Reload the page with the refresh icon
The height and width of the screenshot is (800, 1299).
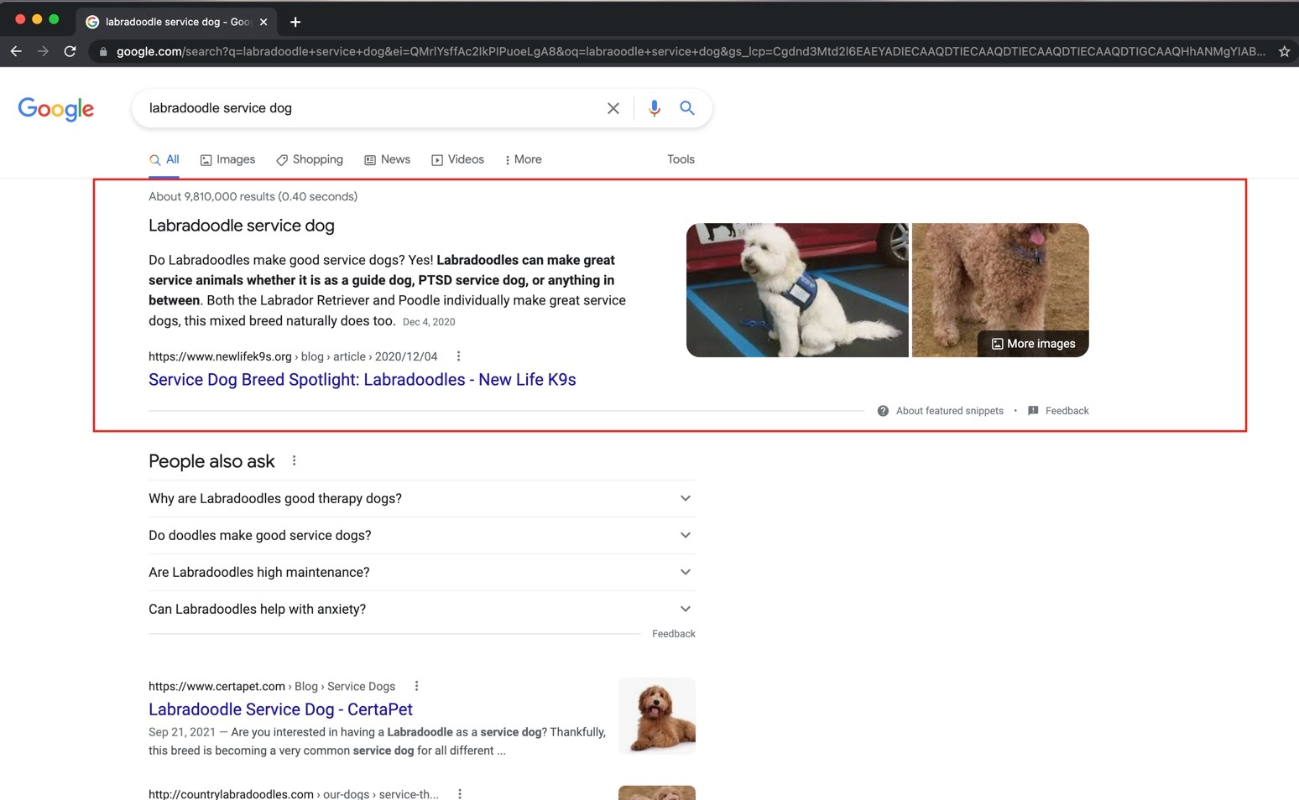point(70,51)
